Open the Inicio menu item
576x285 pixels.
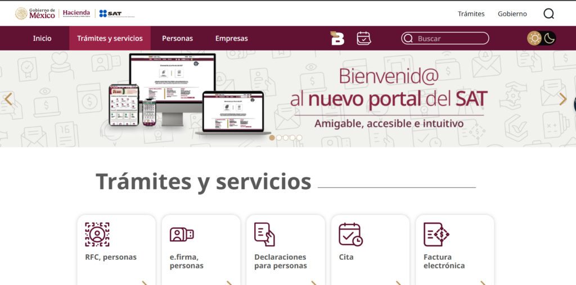click(42, 38)
